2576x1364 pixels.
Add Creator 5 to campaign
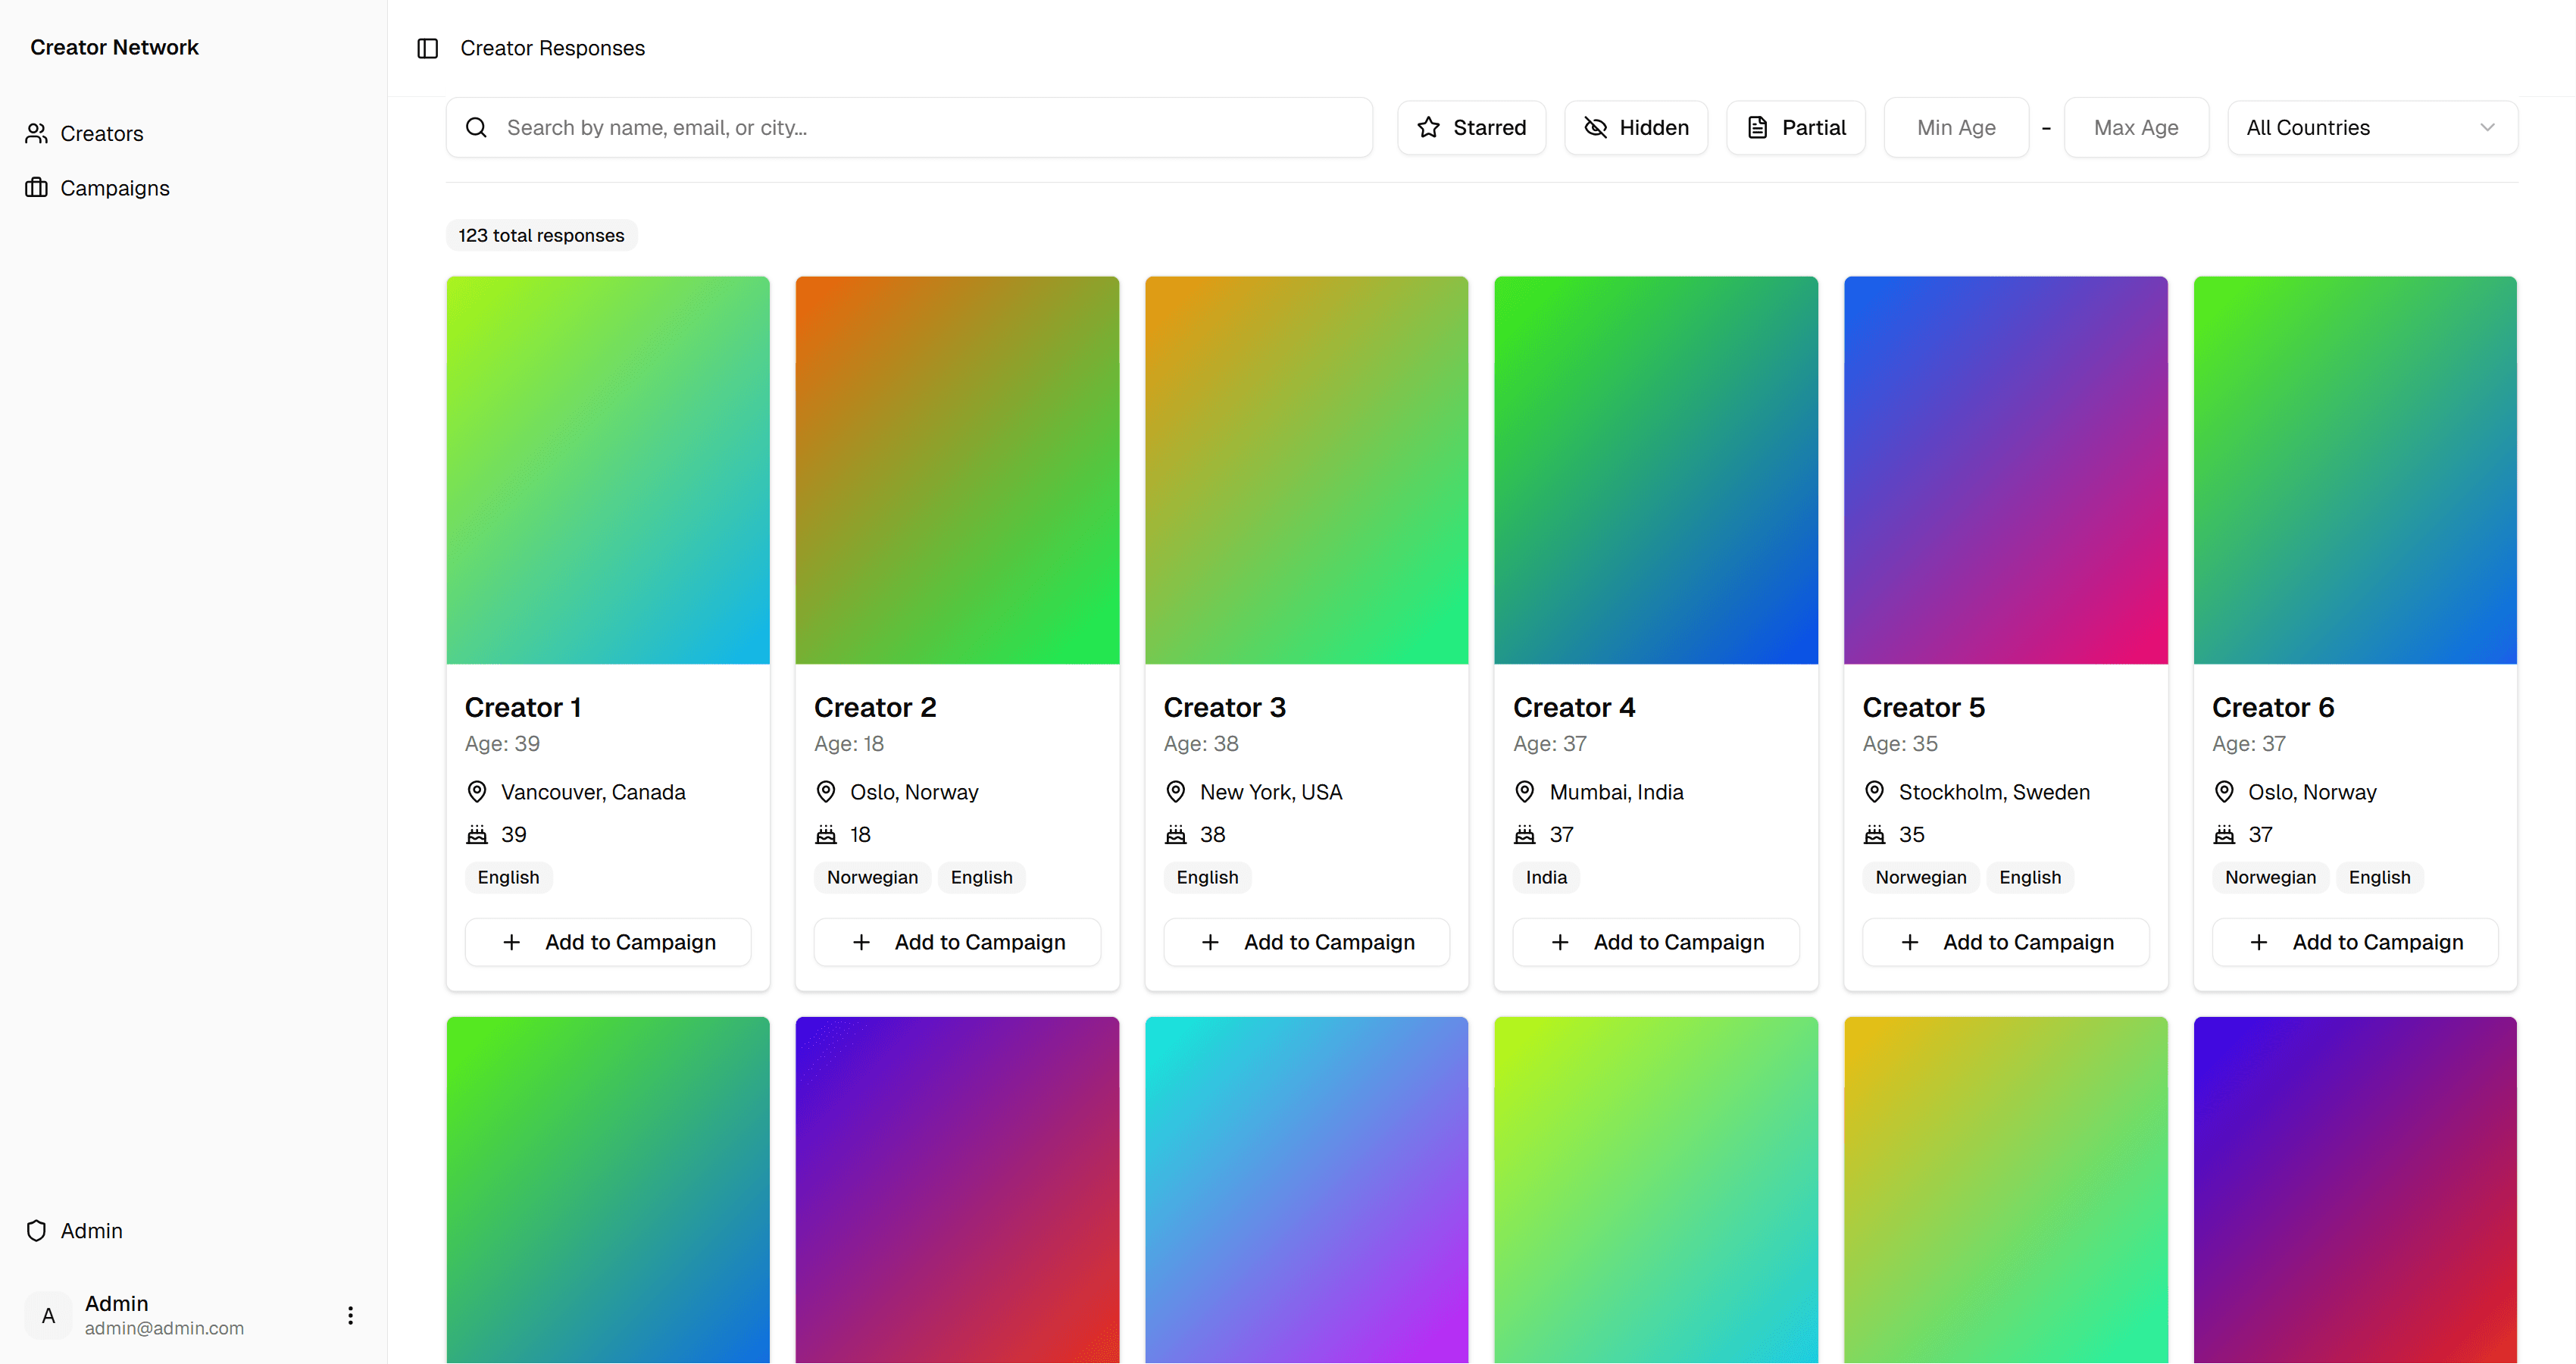click(2005, 942)
